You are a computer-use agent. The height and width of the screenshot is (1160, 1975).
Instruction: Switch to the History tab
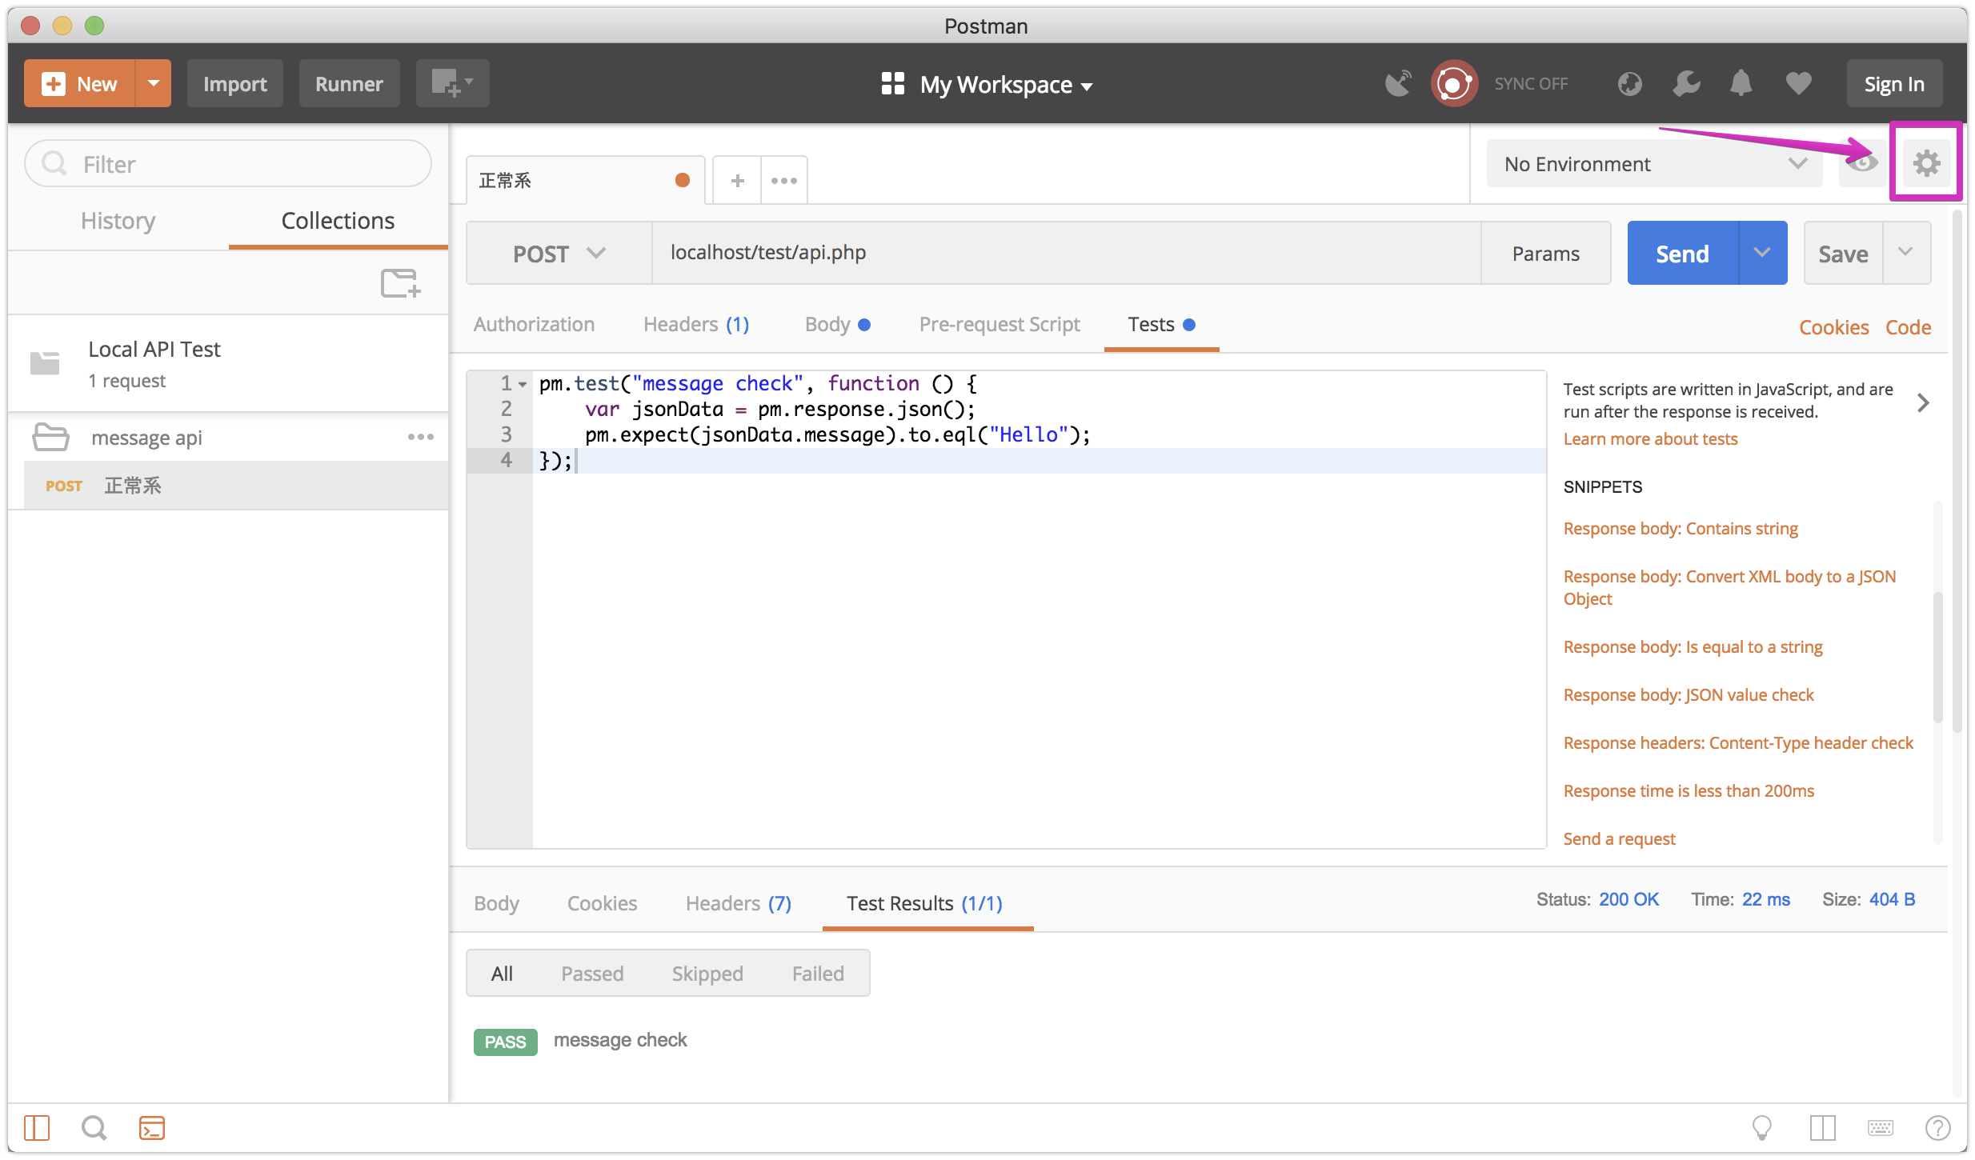pos(118,220)
